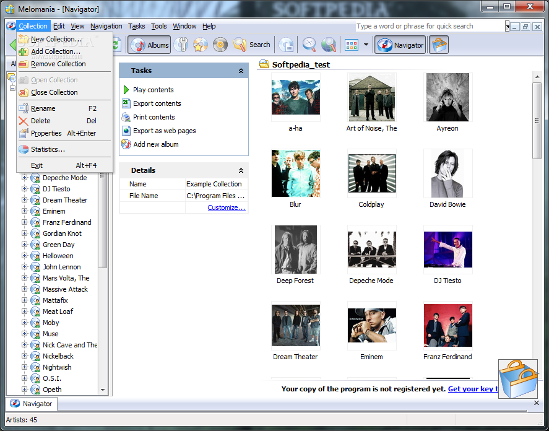The height and width of the screenshot is (431, 549).
Task: Open Properties from the Collection menu
Action: click(x=65, y=134)
